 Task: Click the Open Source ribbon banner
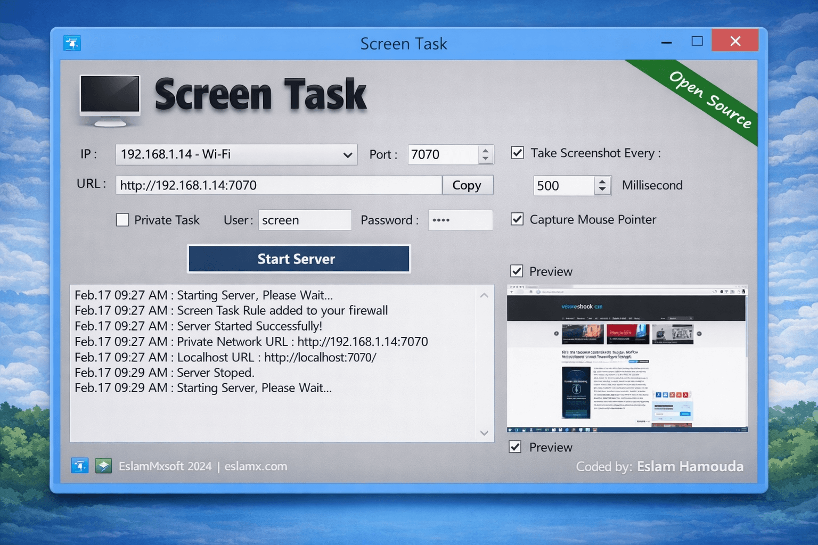[709, 99]
